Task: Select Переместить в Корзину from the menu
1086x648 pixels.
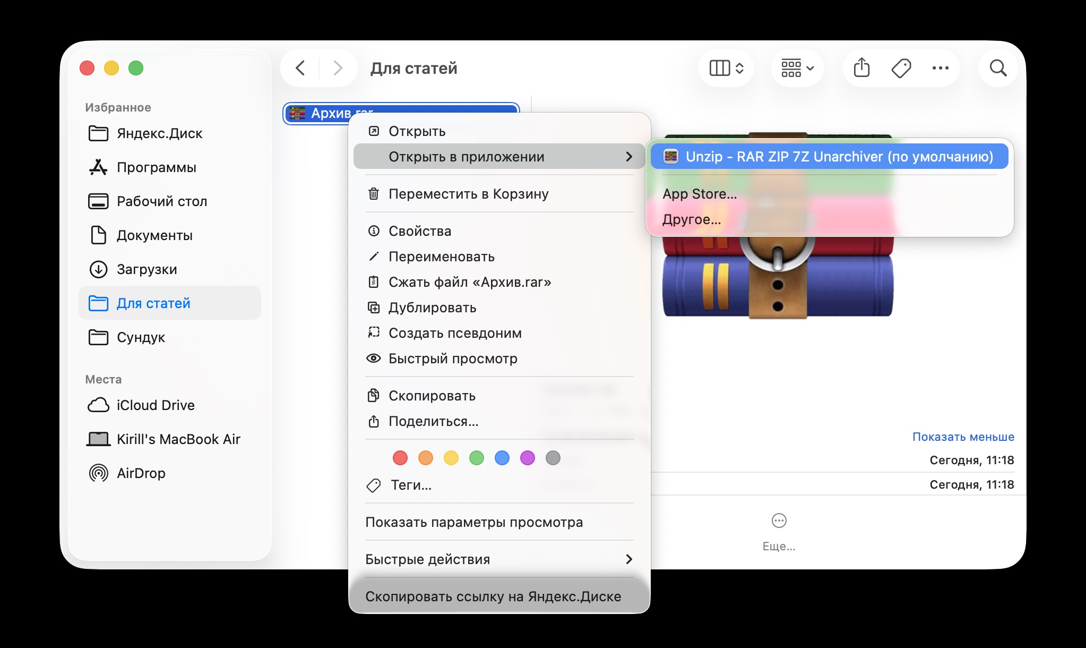Action: [x=469, y=194]
